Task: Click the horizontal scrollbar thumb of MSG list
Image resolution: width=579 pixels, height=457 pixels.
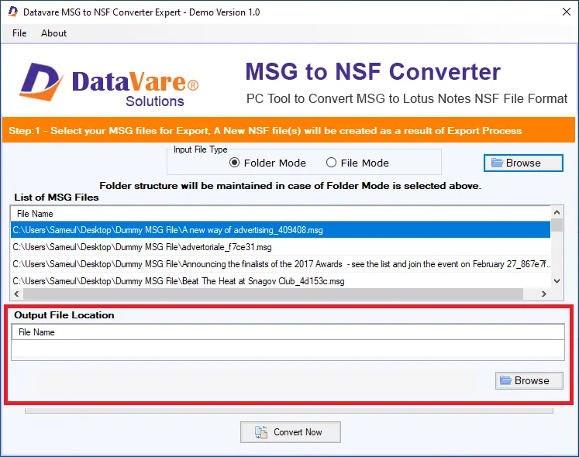Action: 274,294
